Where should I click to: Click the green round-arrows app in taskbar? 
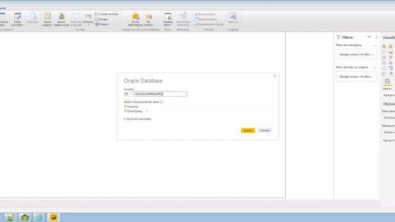pyautogui.click(x=25, y=217)
